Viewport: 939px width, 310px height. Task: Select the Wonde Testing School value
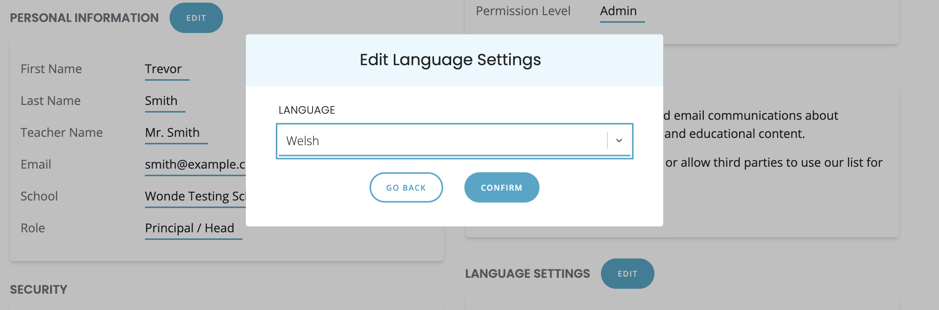point(195,196)
